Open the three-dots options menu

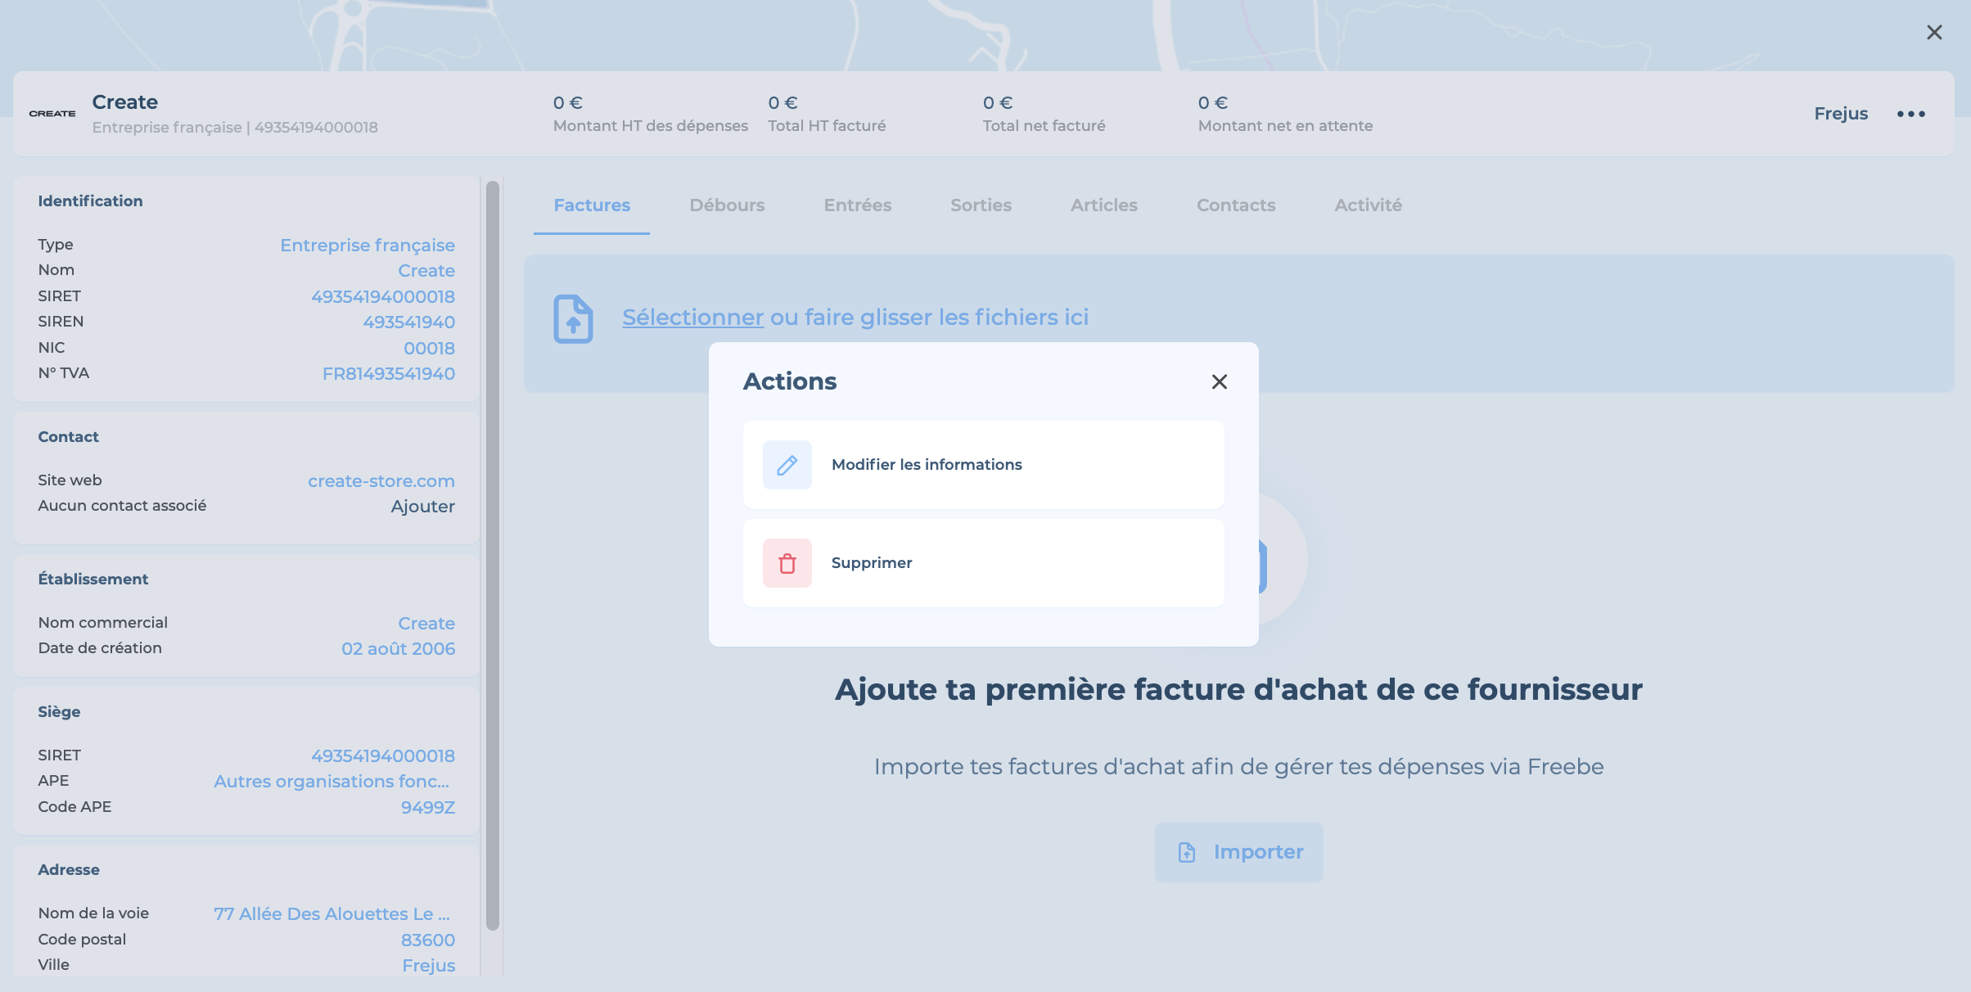[x=1910, y=114]
